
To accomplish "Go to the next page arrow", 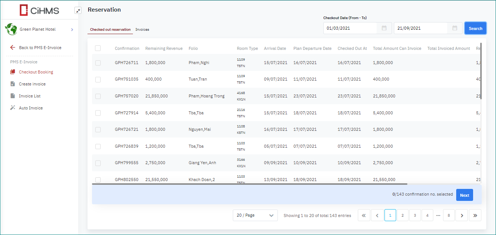I will point(462,216).
